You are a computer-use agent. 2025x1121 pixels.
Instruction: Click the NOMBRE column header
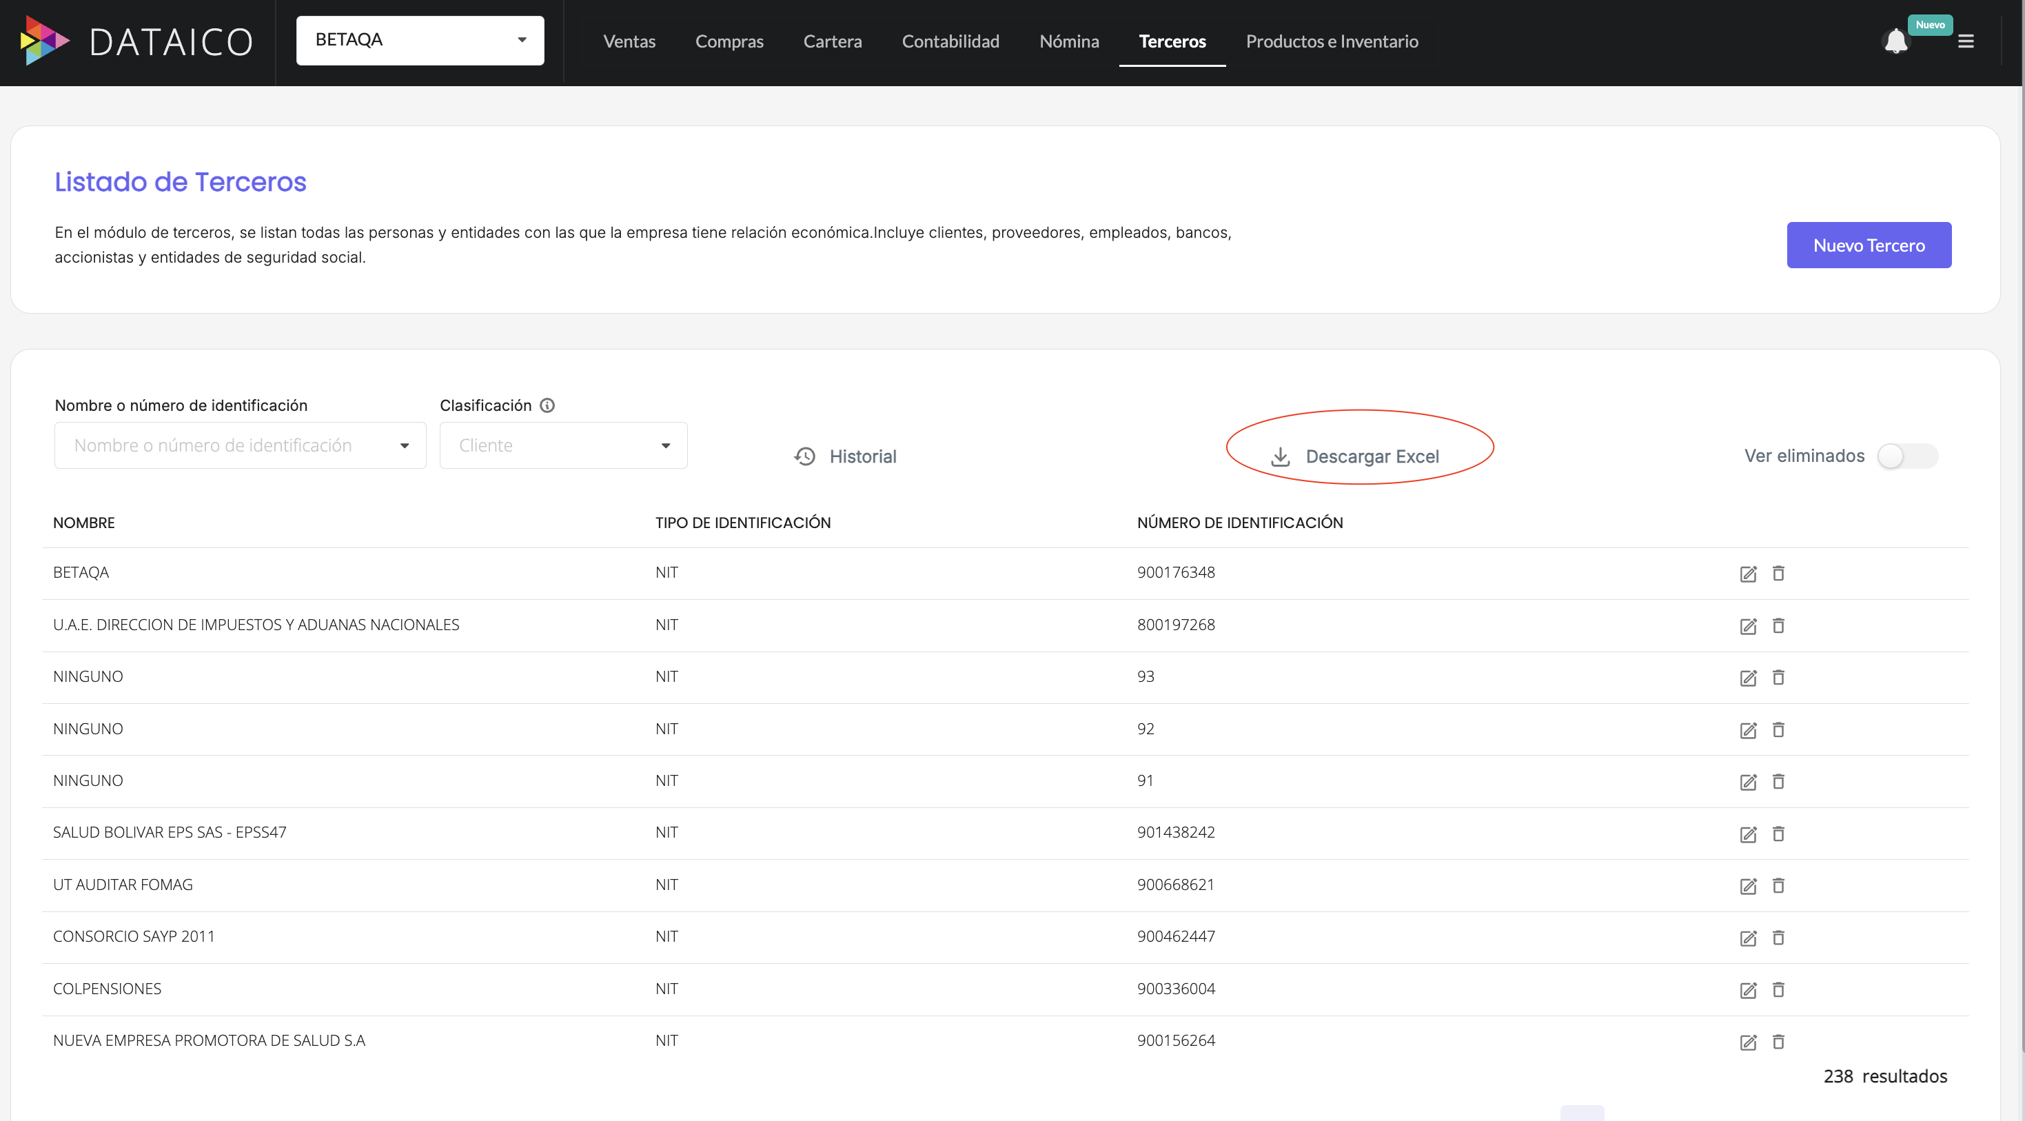[x=83, y=523]
